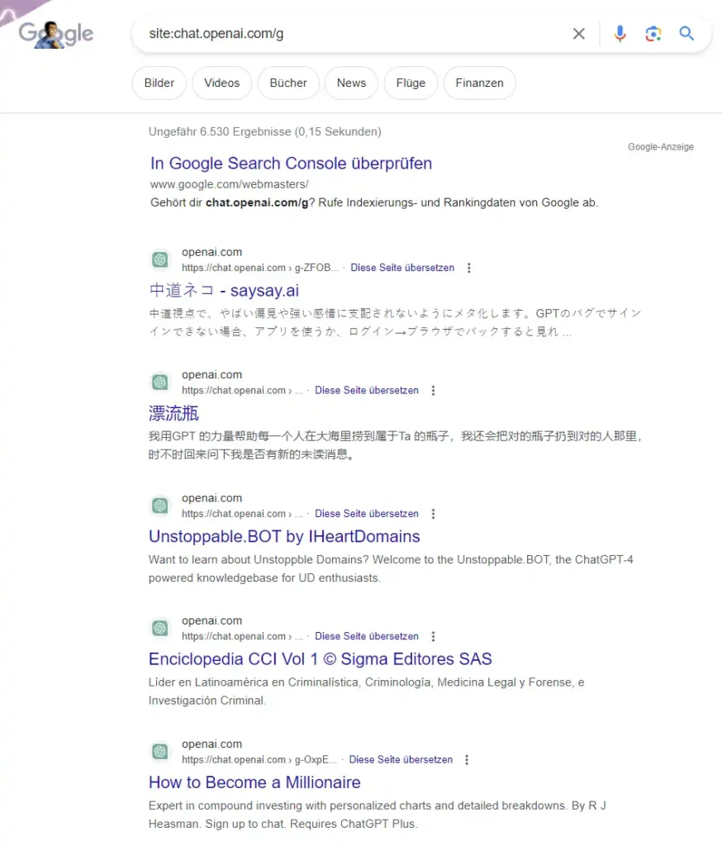Open the three-dot menu for the 中道ネコ result
The image size is (722, 846).
(468, 267)
